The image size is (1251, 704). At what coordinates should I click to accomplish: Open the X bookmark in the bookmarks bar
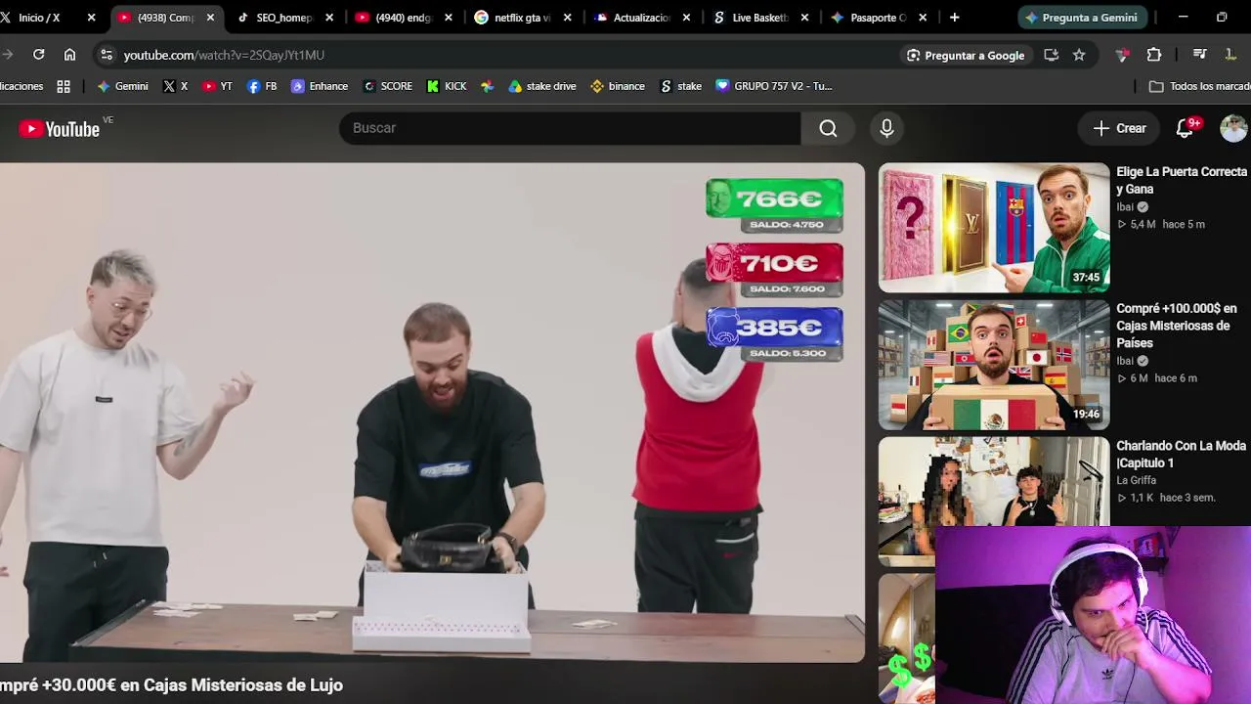coord(175,86)
